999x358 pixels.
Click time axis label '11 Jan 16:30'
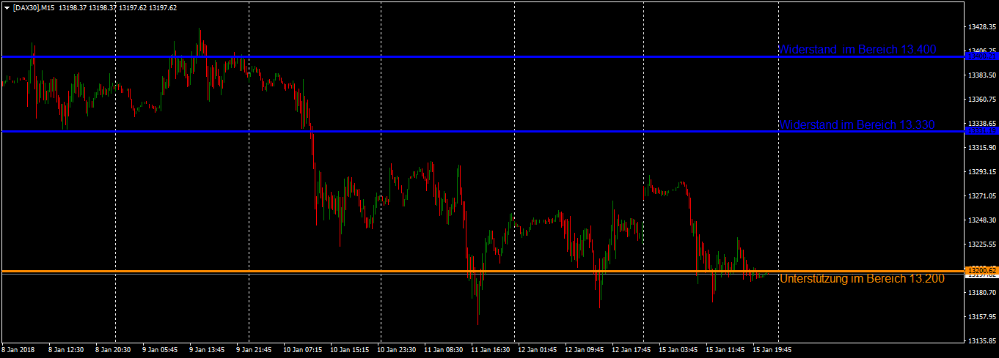491,350
